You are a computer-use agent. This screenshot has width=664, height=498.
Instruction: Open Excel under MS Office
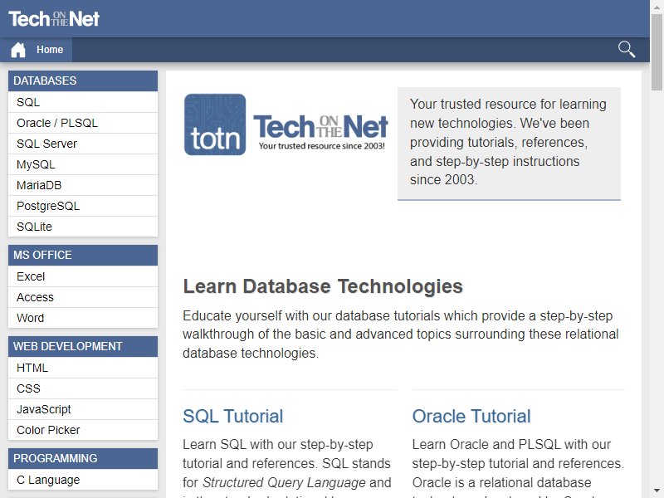point(83,276)
